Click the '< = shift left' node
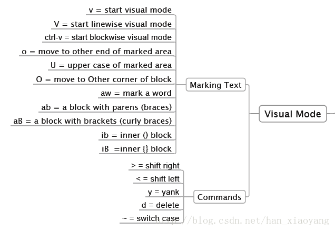 (157, 179)
